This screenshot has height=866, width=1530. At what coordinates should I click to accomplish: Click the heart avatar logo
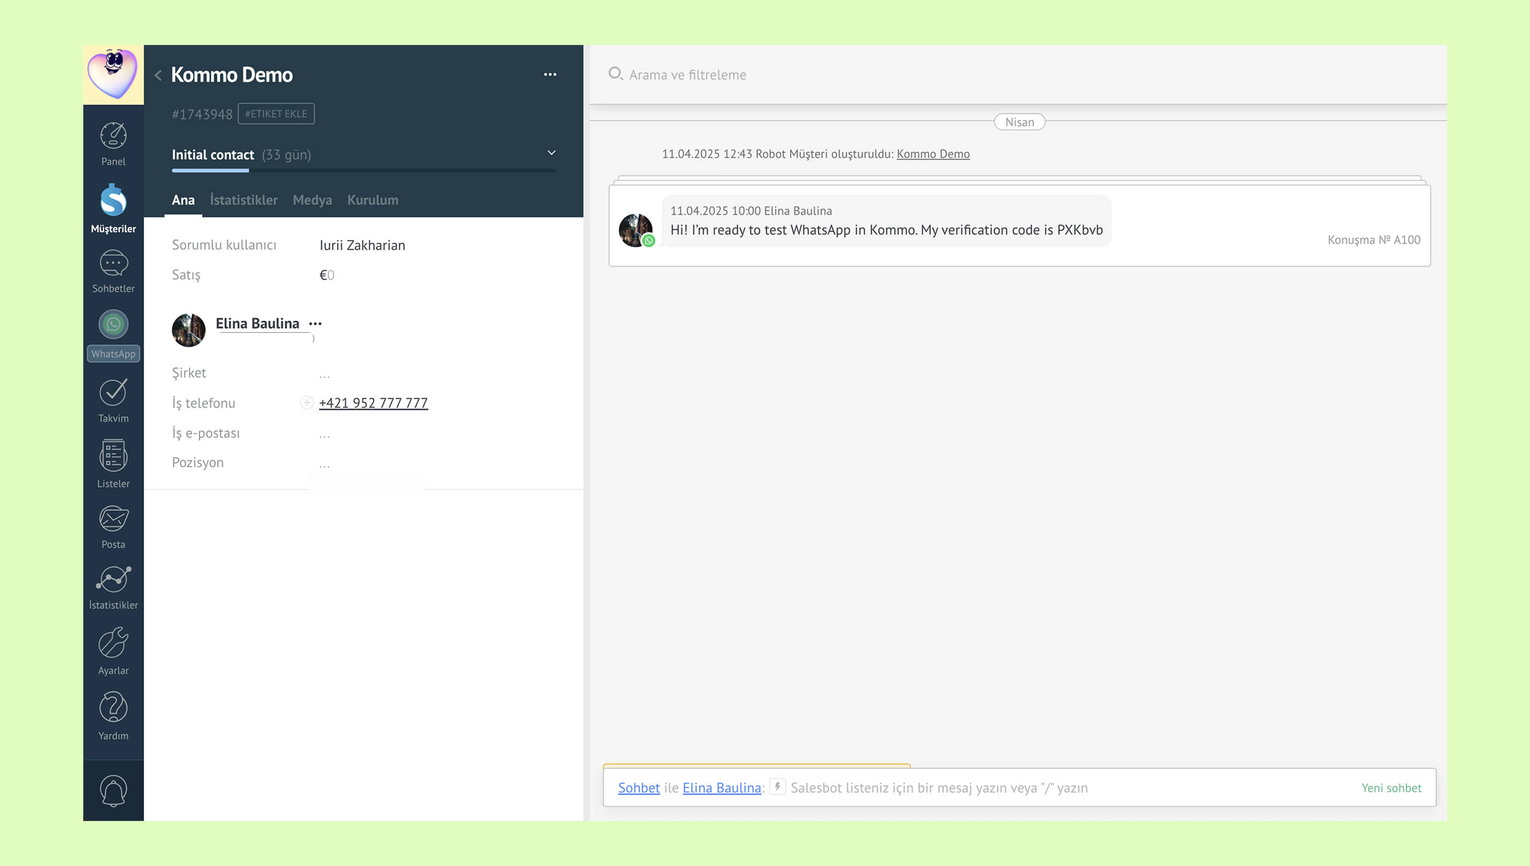[x=113, y=74]
